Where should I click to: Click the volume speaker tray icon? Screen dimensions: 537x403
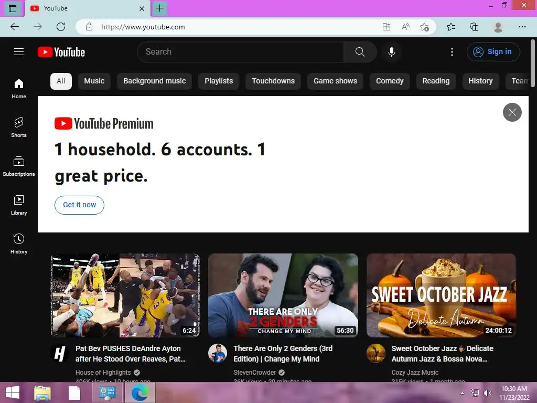(x=487, y=393)
